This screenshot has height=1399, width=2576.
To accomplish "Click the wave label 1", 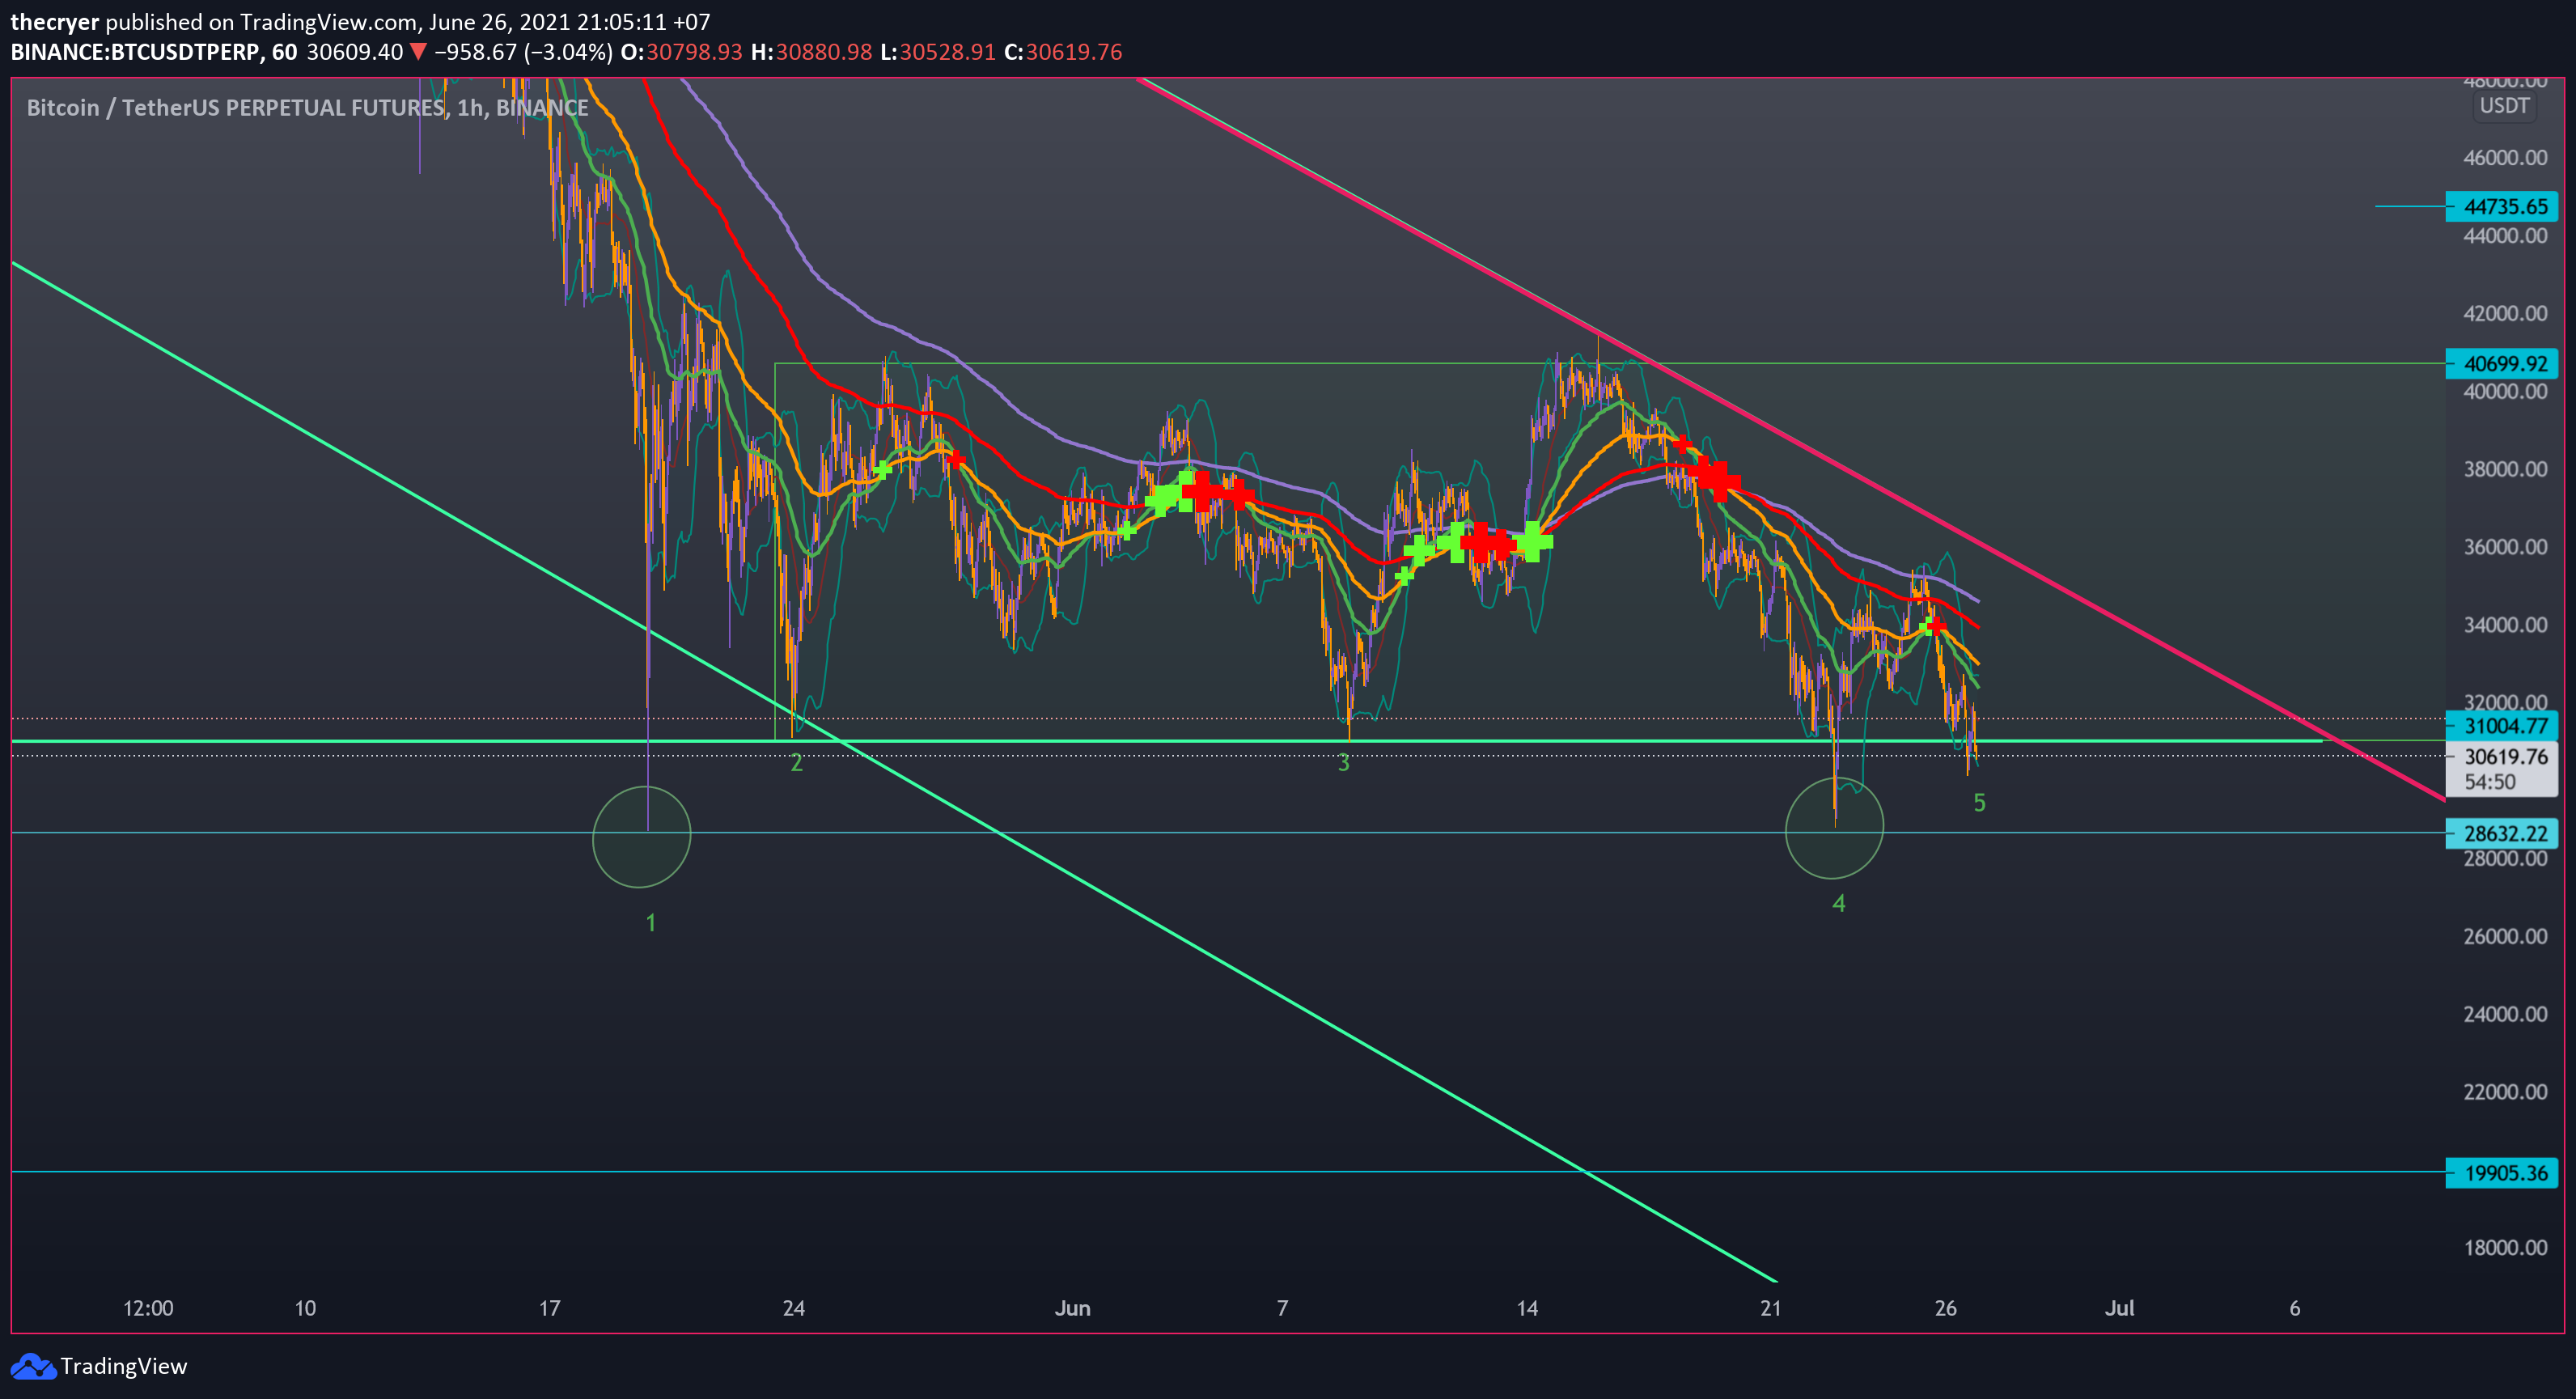I will pyautogui.click(x=651, y=923).
